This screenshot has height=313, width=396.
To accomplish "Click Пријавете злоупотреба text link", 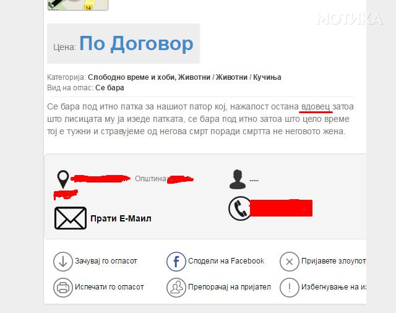I will 334,261.
